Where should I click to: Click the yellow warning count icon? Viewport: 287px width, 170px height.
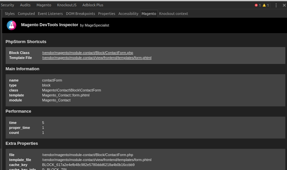tap(264, 5)
